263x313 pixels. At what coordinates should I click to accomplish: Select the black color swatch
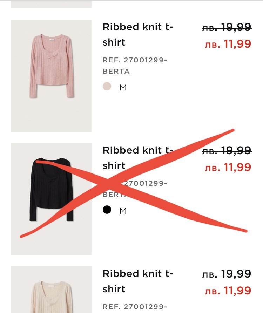107,210
